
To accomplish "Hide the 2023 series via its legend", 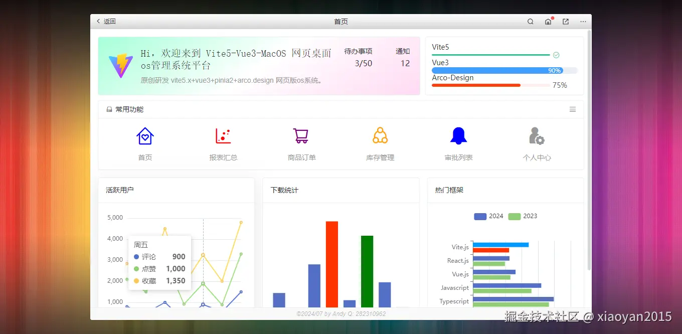I will (x=522, y=216).
